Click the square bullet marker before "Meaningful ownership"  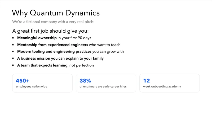pos(13,38)
